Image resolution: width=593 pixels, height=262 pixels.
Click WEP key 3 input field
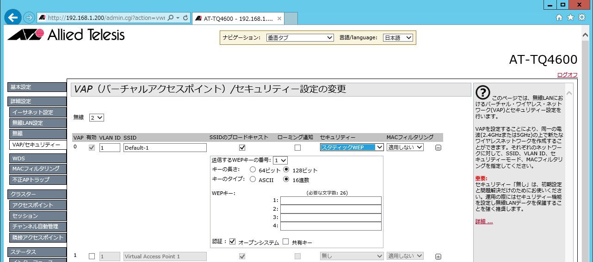(331, 218)
